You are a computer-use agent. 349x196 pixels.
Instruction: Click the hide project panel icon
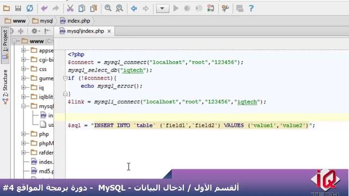coord(47,31)
